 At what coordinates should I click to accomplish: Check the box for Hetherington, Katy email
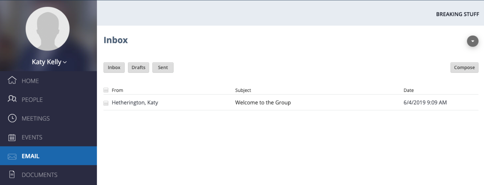point(106,103)
